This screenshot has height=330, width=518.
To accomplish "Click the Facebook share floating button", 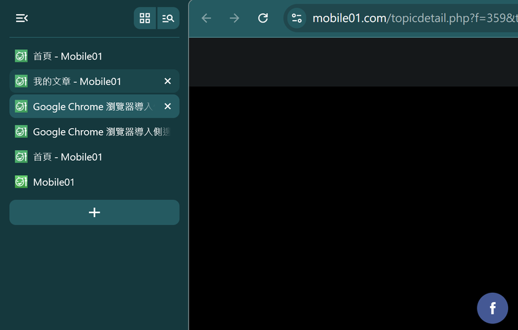I will pos(492,308).
